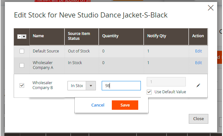Click the Quantity column header
The image size is (223, 136).
[x=111, y=36]
